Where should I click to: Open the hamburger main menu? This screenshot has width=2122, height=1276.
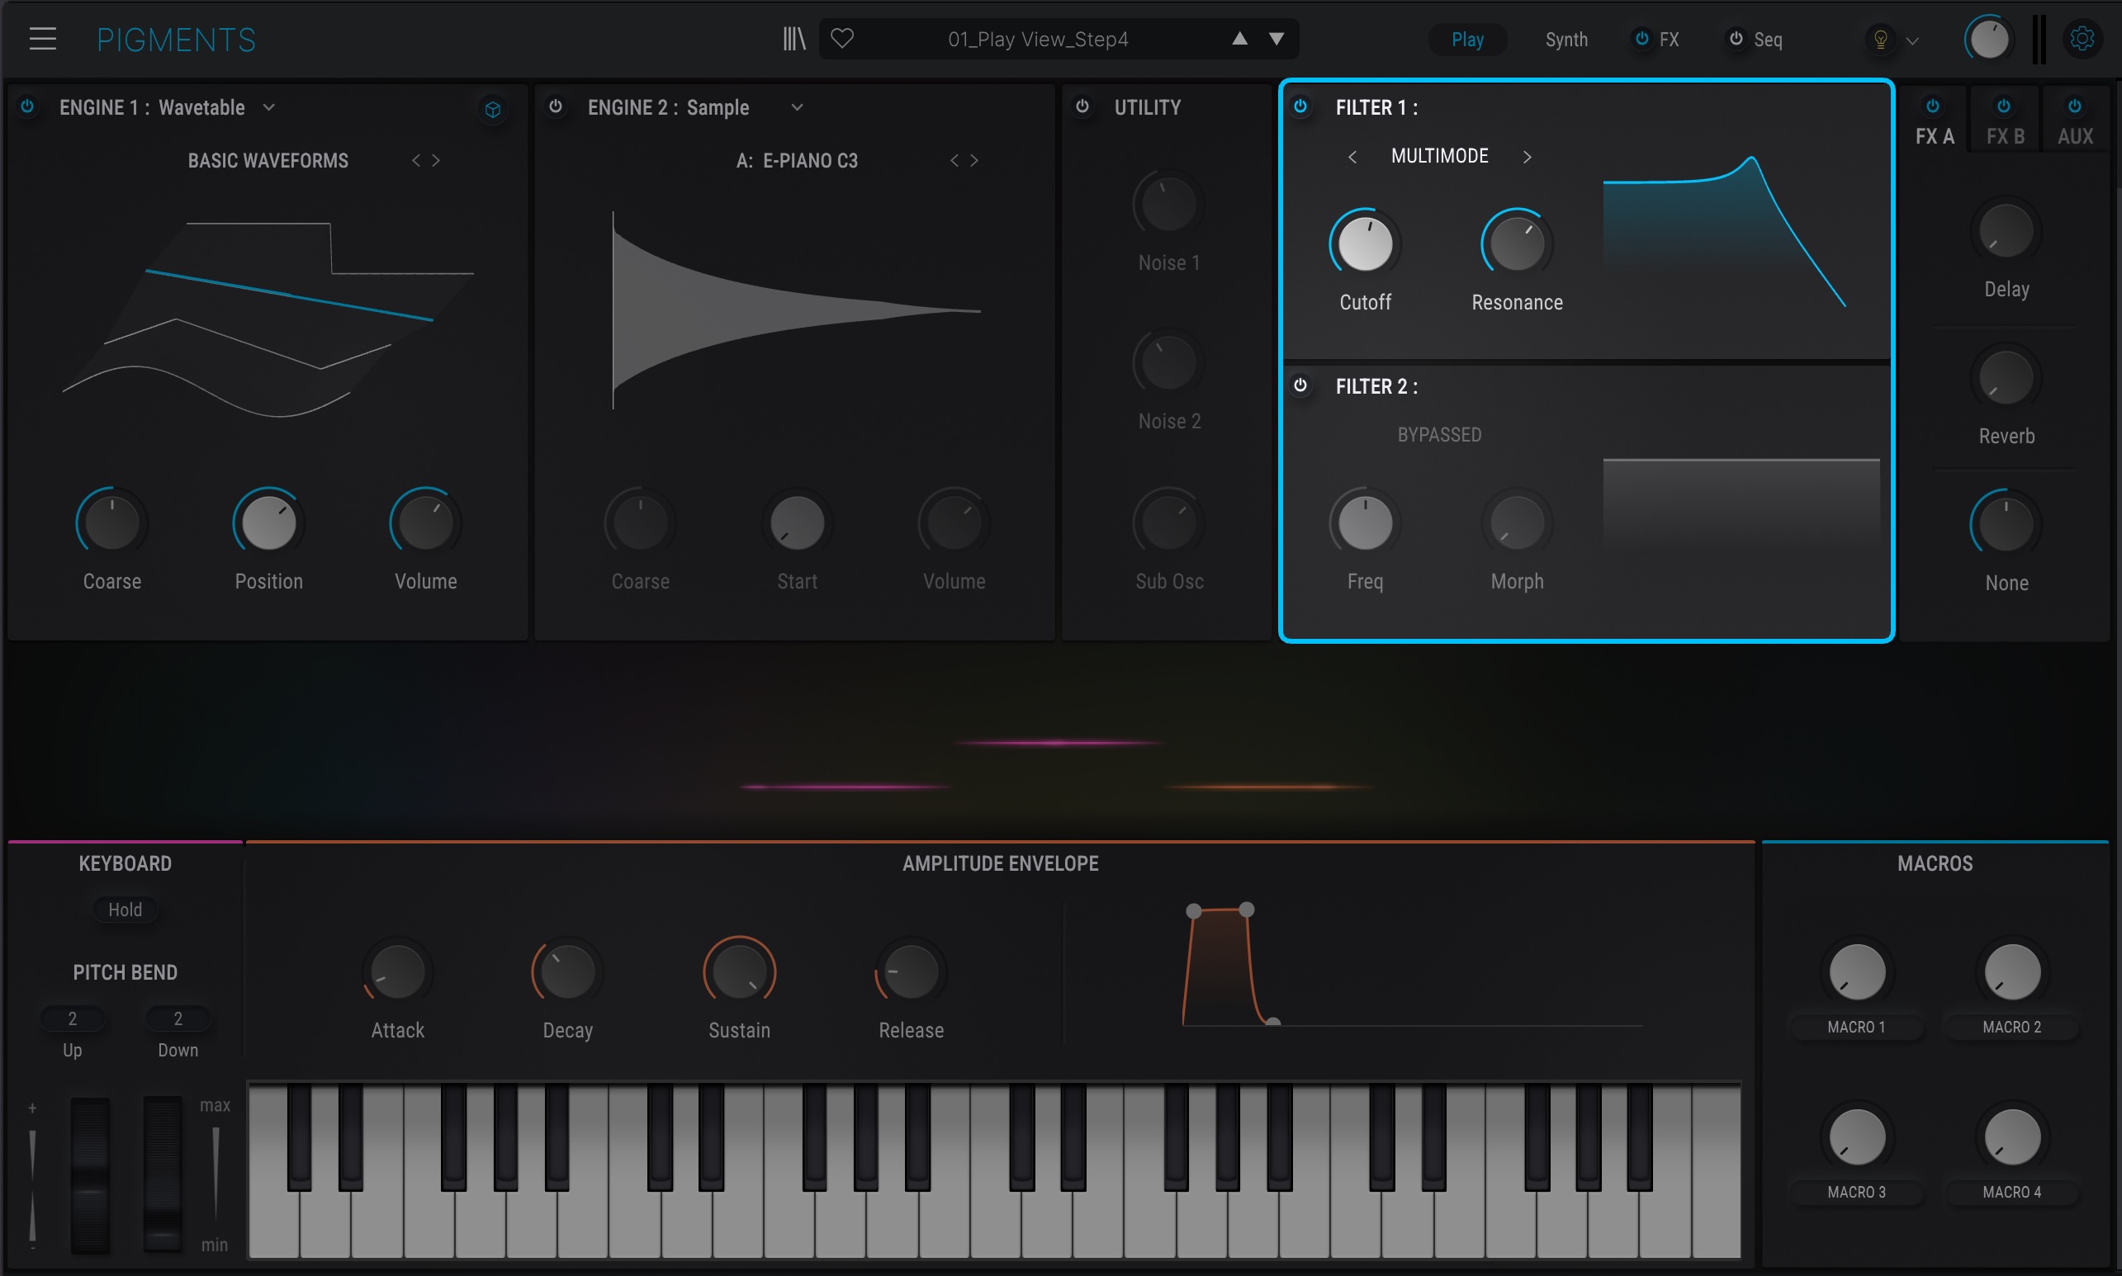pyautogui.click(x=42, y=39)
